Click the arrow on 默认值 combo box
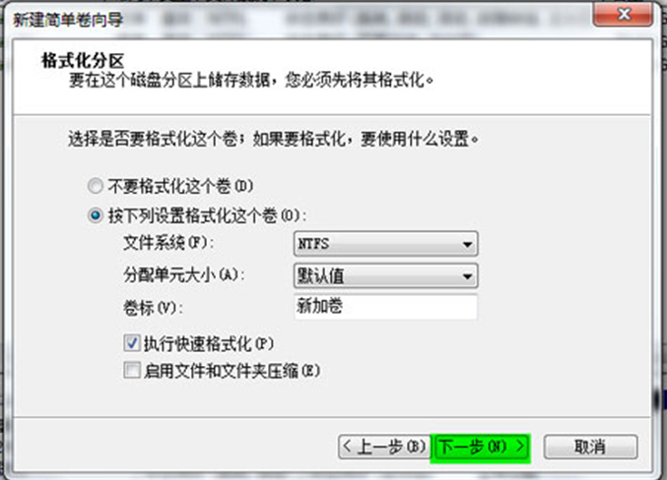The image size is (667, 480). (467, 276)
